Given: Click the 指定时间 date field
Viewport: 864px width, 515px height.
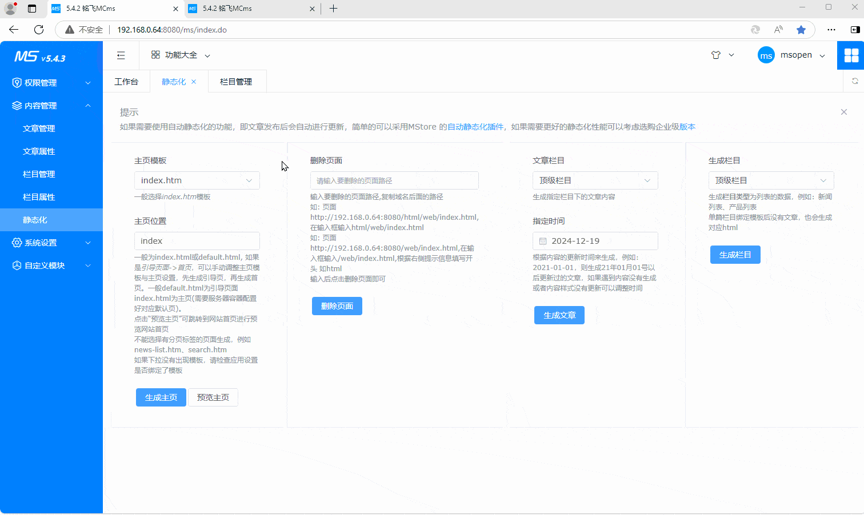Looking at the screenshot, I should click(595, 241).
